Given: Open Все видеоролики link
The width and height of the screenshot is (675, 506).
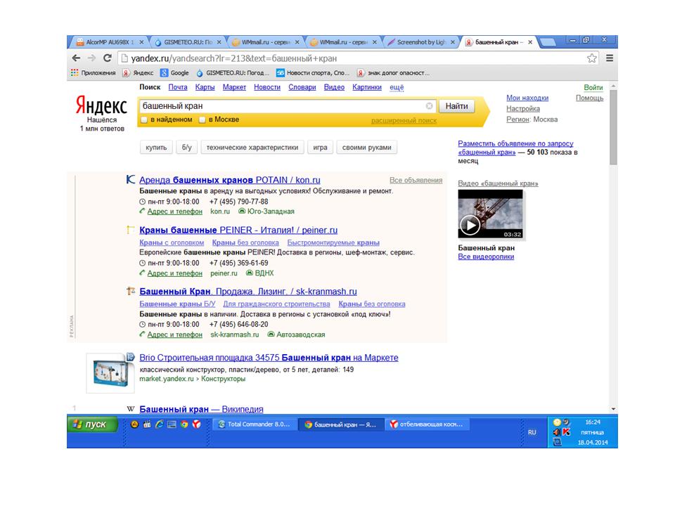Looking at the screenshot, I should click(x=486, y=257).
